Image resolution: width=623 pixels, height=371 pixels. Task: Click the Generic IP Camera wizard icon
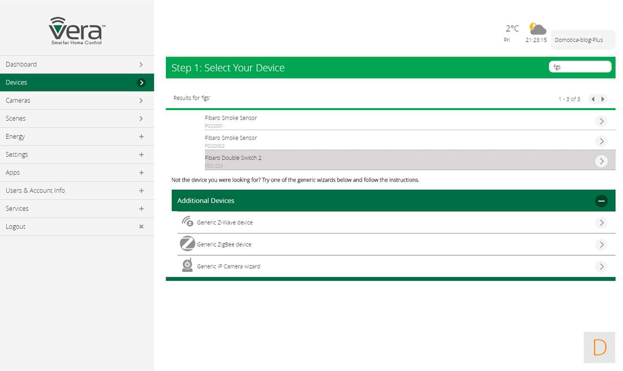click(187, 265)
